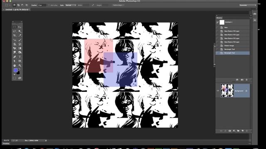
Task: Create a new layer group
Action: 238,131
